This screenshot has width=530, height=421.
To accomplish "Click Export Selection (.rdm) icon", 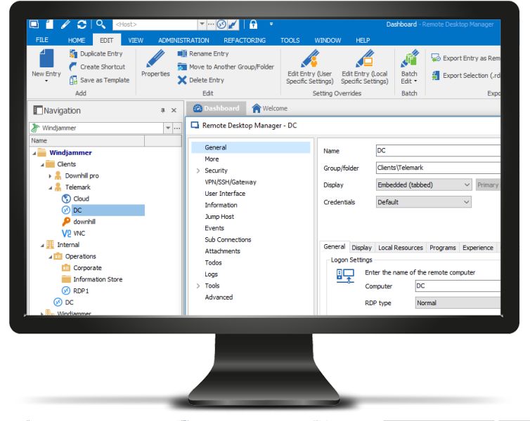I will point(436,76).
